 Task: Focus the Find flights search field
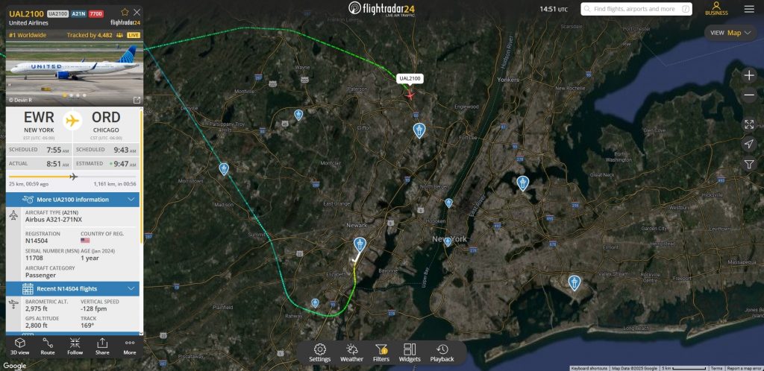click(x=636, y=9)
